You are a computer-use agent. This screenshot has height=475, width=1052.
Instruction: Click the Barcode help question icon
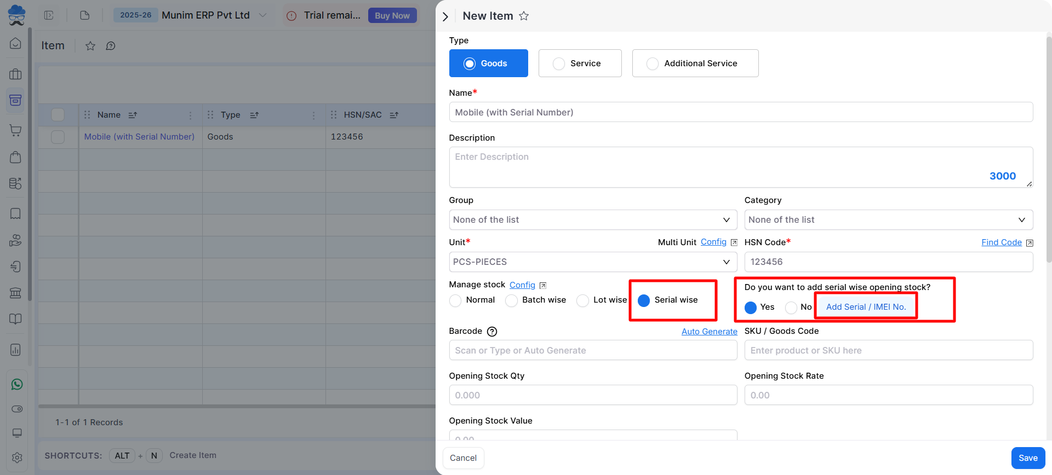coord(492,332)
